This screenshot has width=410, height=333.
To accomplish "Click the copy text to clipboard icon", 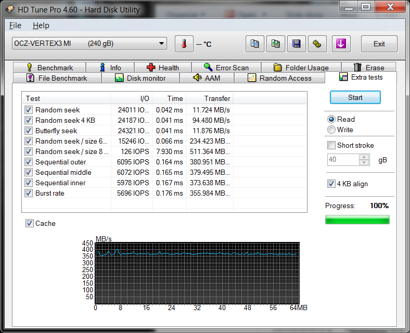I will pyautogui.click(x=254, y=44).
